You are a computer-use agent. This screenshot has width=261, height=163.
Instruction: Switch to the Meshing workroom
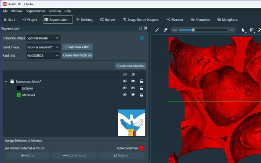pos(84,20)
